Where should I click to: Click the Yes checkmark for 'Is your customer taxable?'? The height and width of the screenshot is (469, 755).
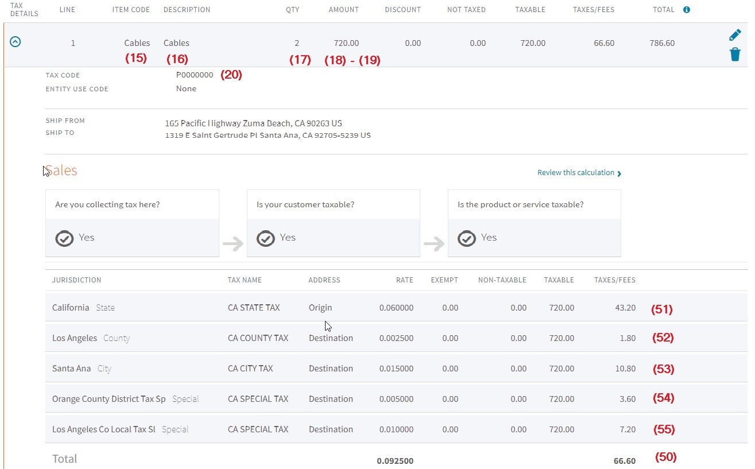[x=265, y=238]
